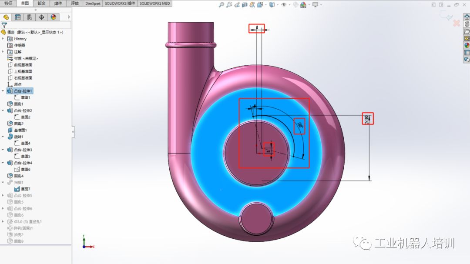The image size is (470, 264).
Task: Switch to the 特征 ribbon tab
Action: (x=8, y=3)
